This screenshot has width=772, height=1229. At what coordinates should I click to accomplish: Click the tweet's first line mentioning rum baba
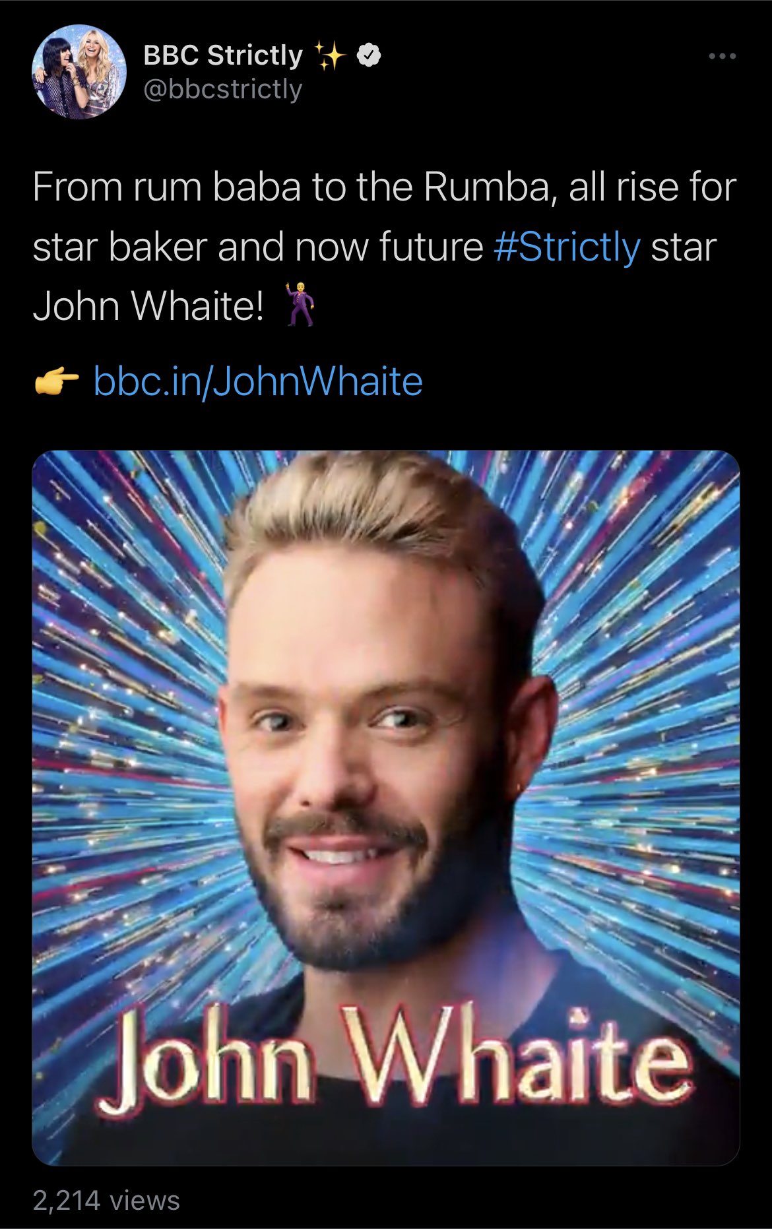point(384,187)
